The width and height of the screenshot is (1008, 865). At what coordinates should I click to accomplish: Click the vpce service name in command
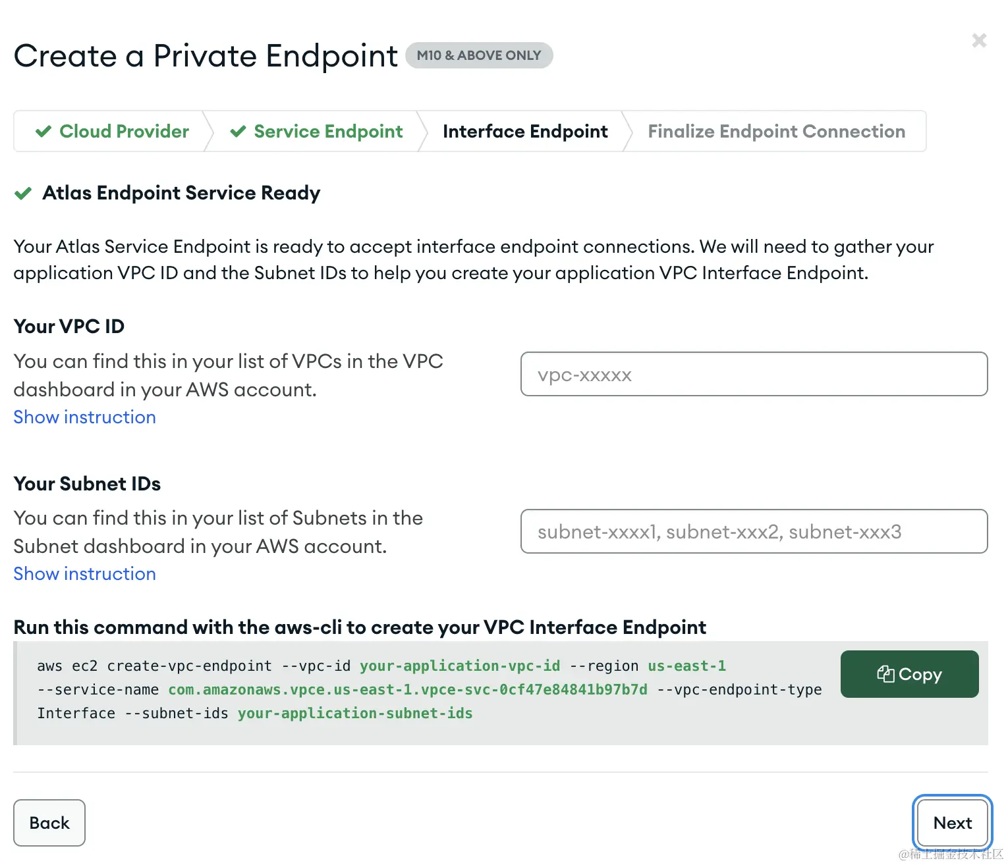[x=408, y=690]
